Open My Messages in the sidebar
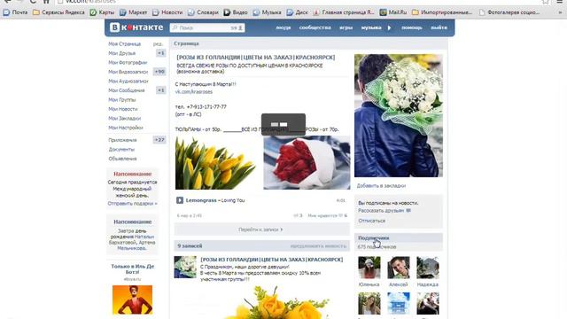 click(x=127, y=90)
